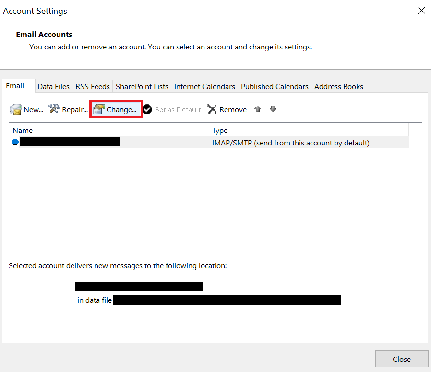Click the Remove X icon
The width and height of the screenshot is (431, 372).
tap(212, 109)
